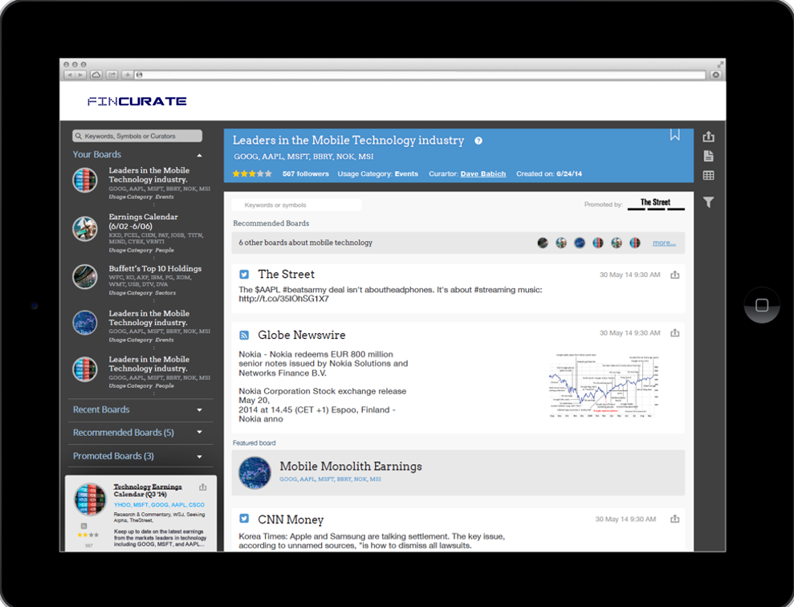The image size is (794, 607).
Task: Click The Street promoter logo
Action: coord(656,203)
